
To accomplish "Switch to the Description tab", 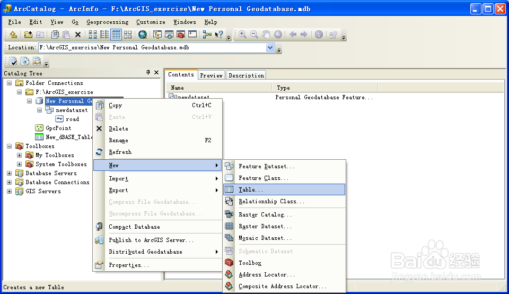I will pos(247,75).
